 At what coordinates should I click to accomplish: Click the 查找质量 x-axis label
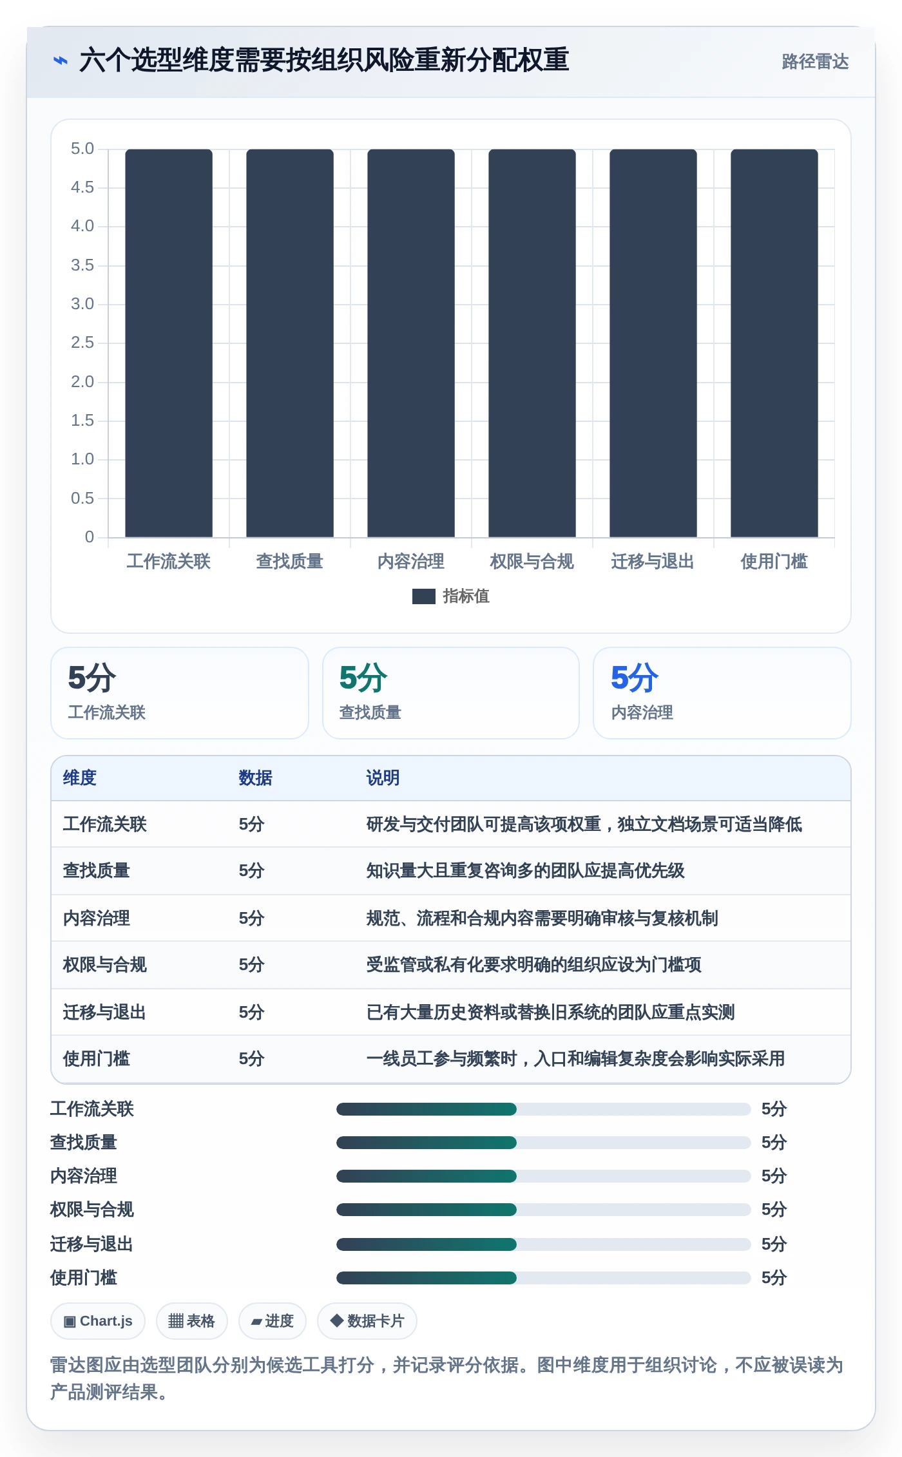[290, 562]
